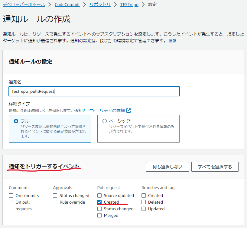Image resolution: width=247 pixels, height=228 pixels.
Task: Enable the On commits checkbox under Comments
Action: tap(11, 195)
